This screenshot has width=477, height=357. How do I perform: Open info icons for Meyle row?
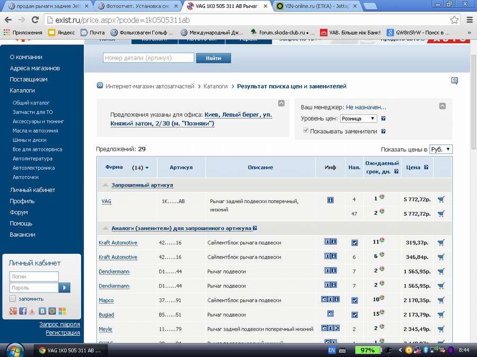tap(330, 328)
